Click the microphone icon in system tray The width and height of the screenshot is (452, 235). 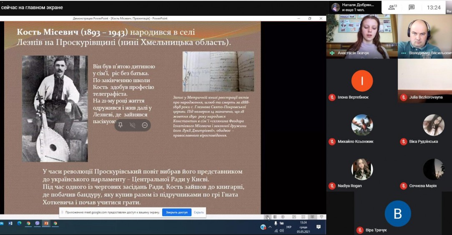tap(276, 223)
